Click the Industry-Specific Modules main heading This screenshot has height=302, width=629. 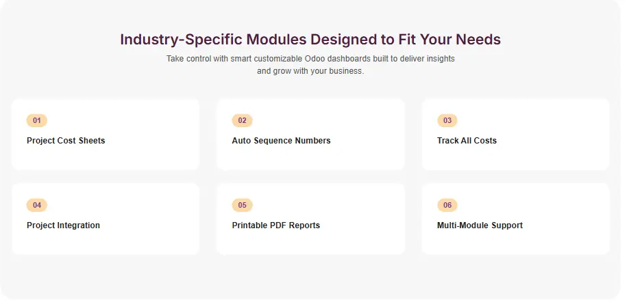pos(310,40)
